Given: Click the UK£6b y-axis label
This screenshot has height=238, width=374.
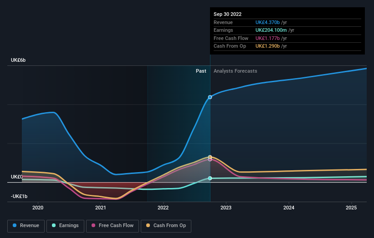Looking at the screenshot, I should click(18, 60).
